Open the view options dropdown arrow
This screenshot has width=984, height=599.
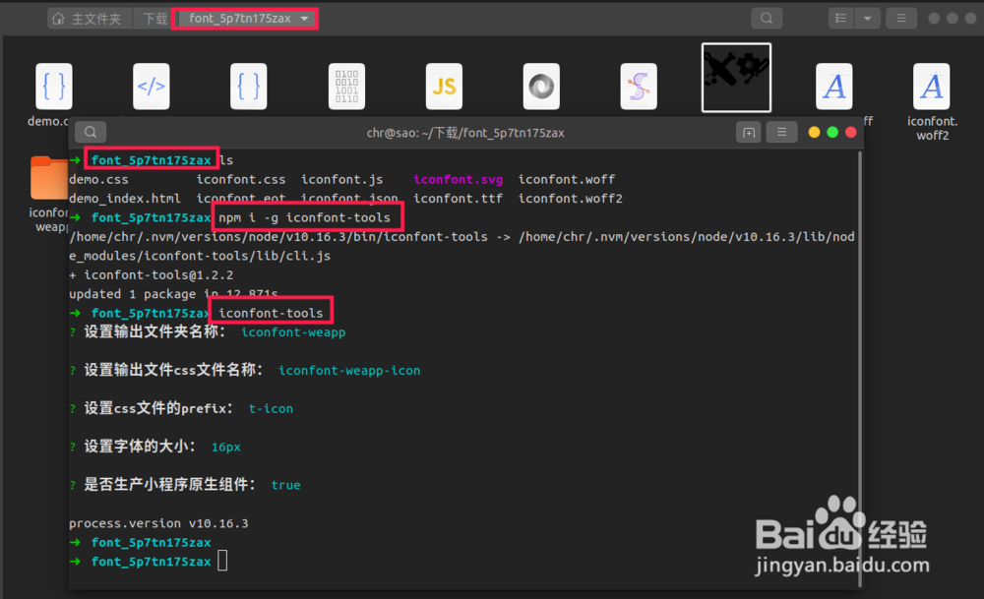click(867, 18)
